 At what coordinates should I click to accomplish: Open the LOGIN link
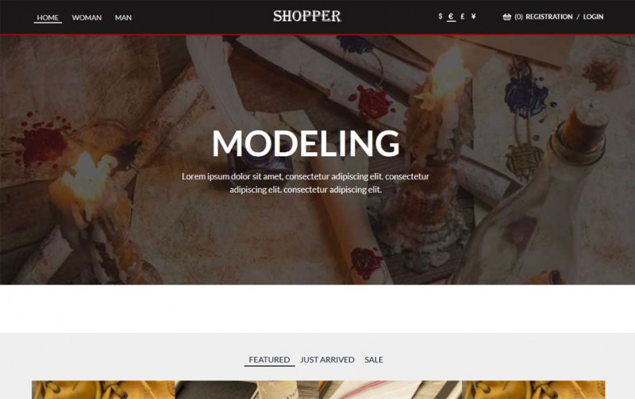tap(593, 17)
